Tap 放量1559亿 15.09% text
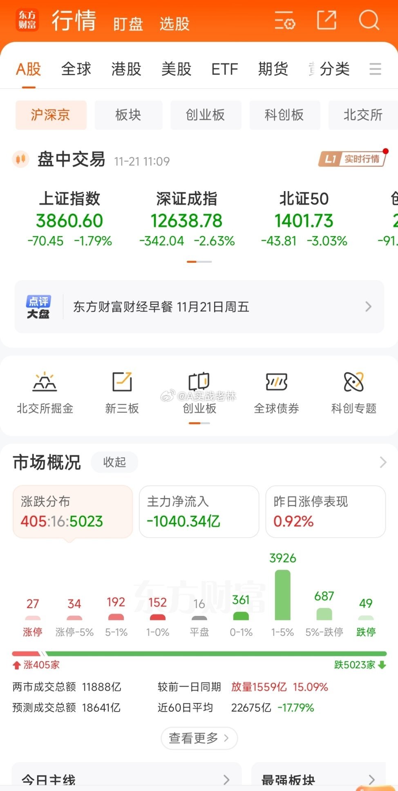The image size is (398, 791). tap(279, 687)
